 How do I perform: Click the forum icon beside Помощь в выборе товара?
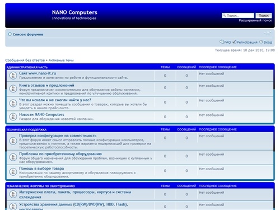tap(13, 172)
